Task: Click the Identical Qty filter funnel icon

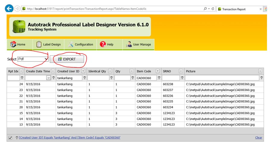Action: tap(111, 78)
